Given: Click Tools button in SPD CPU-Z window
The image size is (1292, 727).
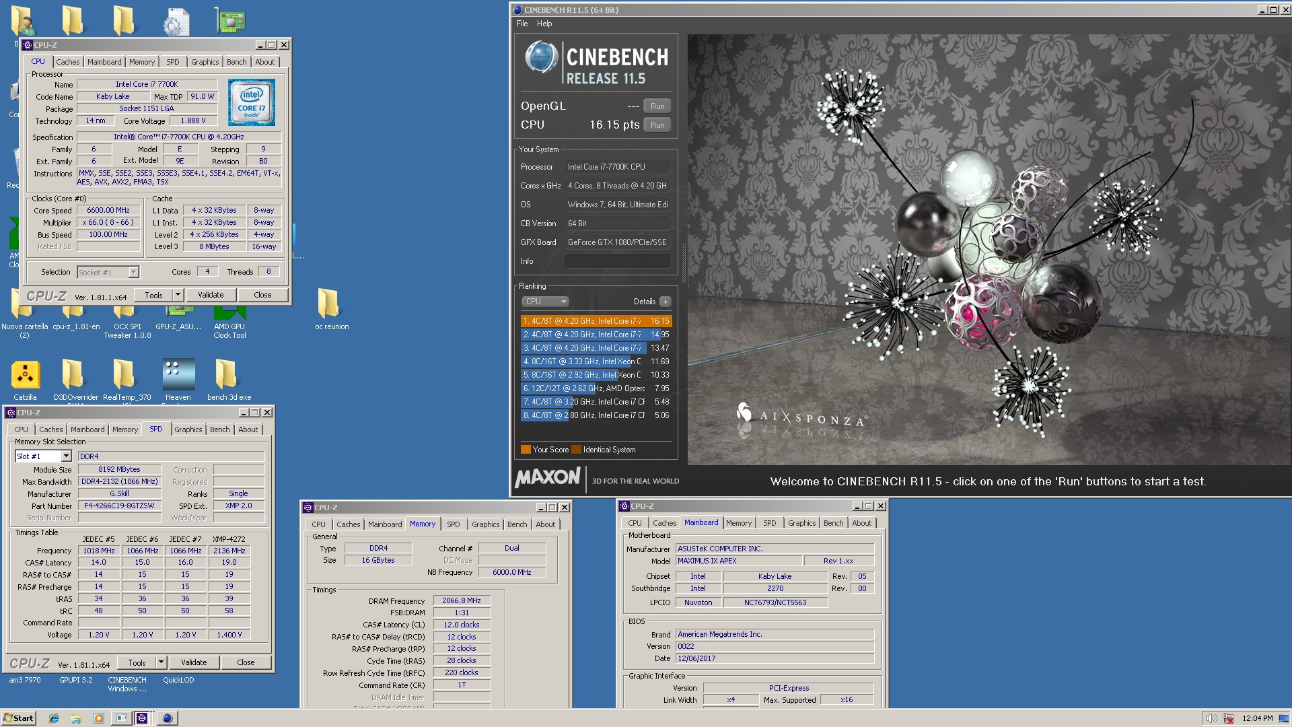Looking at the screenshot, I should pyautogui.click(x=137, y=662).
